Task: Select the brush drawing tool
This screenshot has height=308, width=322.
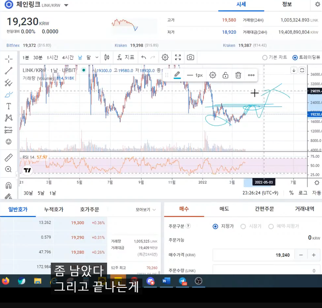Action: (9, 95)
